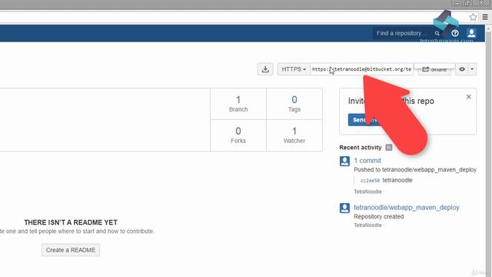Click the Recent activity RSS feed icon
492x277 pixels.
(x=389, y=147)
